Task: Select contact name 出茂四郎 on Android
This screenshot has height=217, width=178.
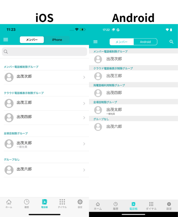Action: pyautogui.click(x=114, y=93)
